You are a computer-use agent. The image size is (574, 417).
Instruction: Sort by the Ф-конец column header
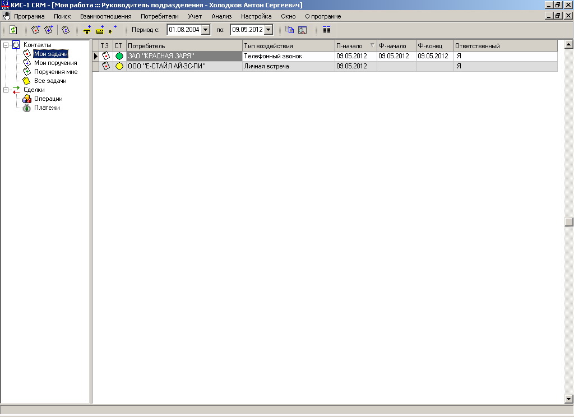tap(435, 46)
